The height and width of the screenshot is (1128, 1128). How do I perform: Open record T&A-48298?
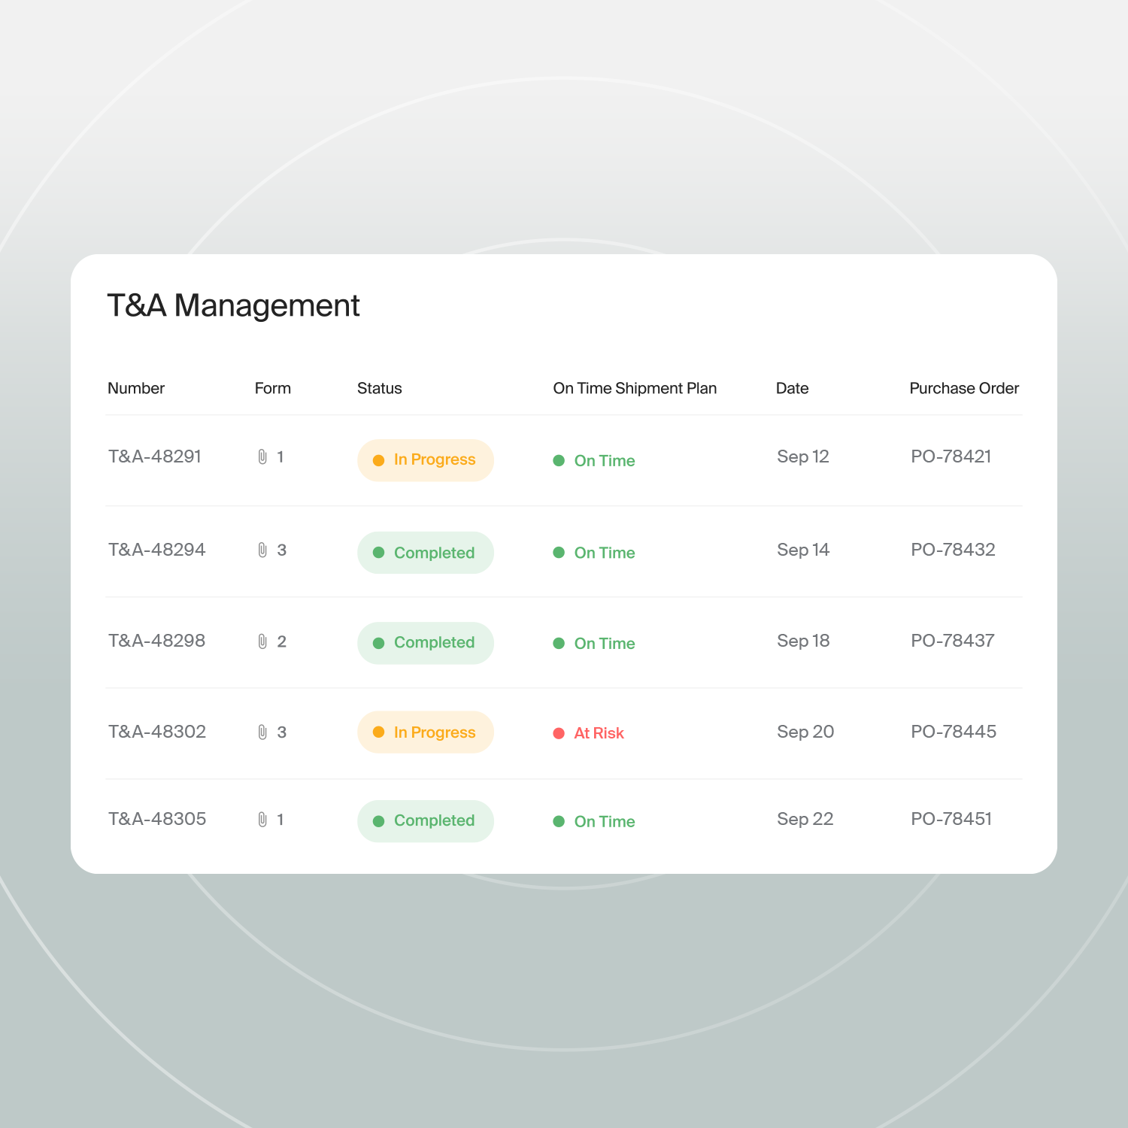[157, 641]
